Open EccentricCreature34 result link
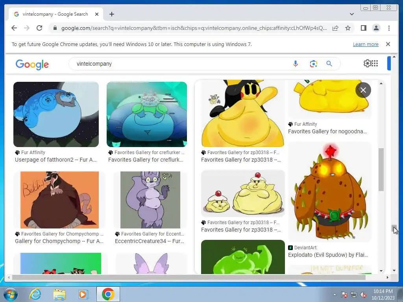 click(149, 241)
